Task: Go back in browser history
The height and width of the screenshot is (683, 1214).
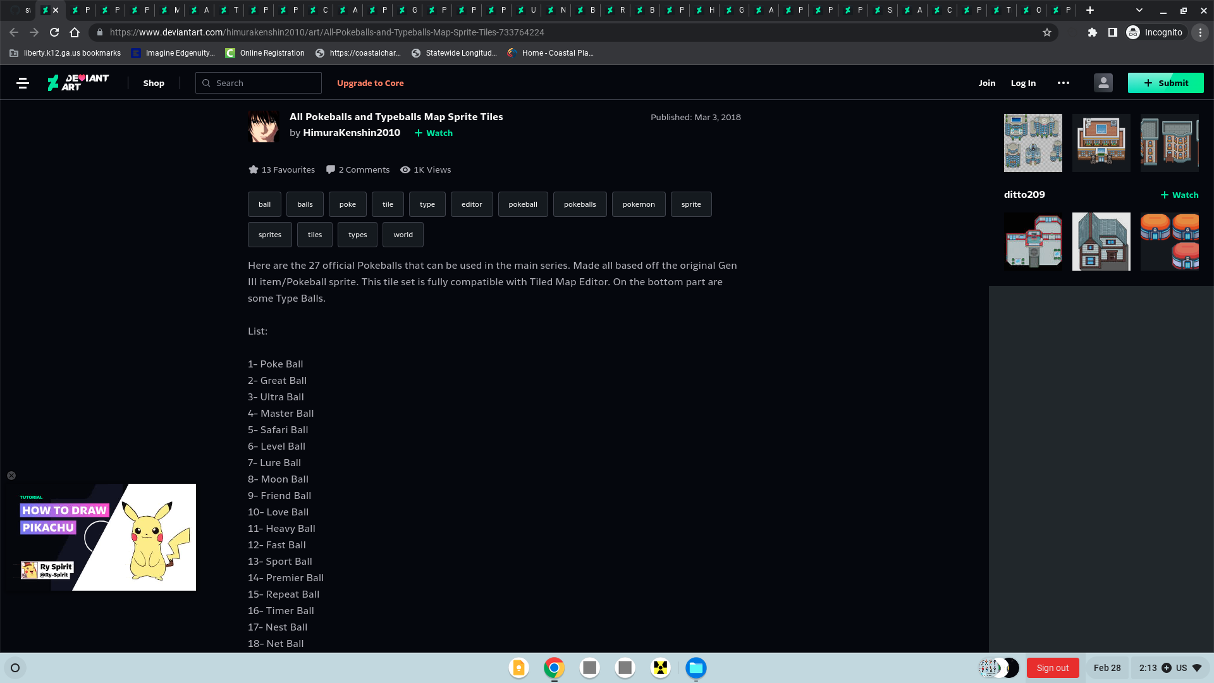Action: click(14, 32)
